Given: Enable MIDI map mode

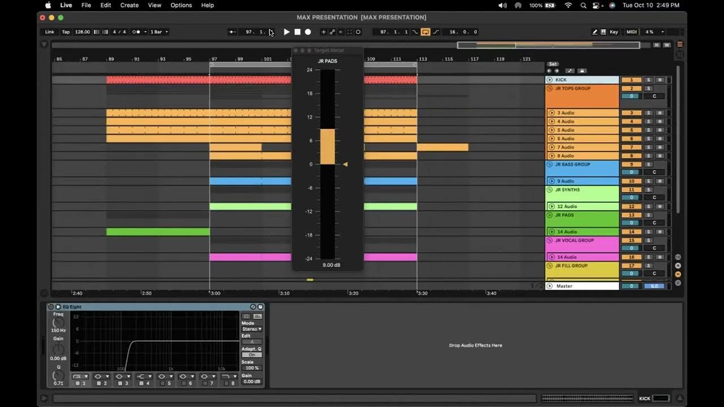Looking at the screenshot, I should click(x=631, y=32).
